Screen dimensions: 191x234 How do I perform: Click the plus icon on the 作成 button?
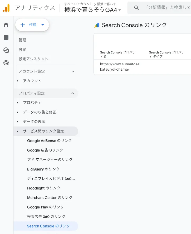pos(23,25)
